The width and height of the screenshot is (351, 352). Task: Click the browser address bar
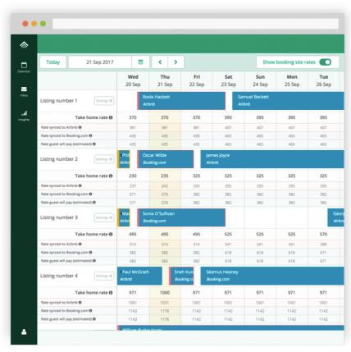pos(195,24)
